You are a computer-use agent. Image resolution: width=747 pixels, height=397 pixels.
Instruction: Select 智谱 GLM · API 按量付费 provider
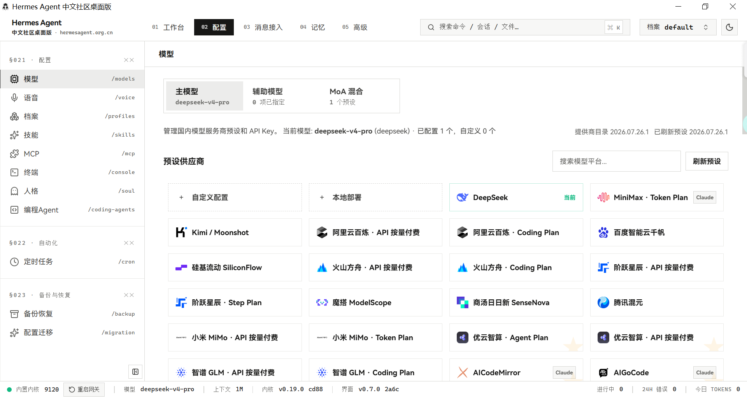(x=235, y=370)
